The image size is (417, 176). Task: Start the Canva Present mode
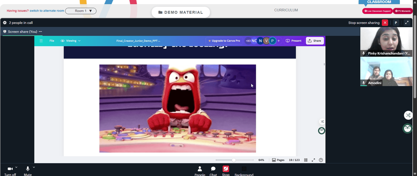pyautogui.click(x=294, y=41)
